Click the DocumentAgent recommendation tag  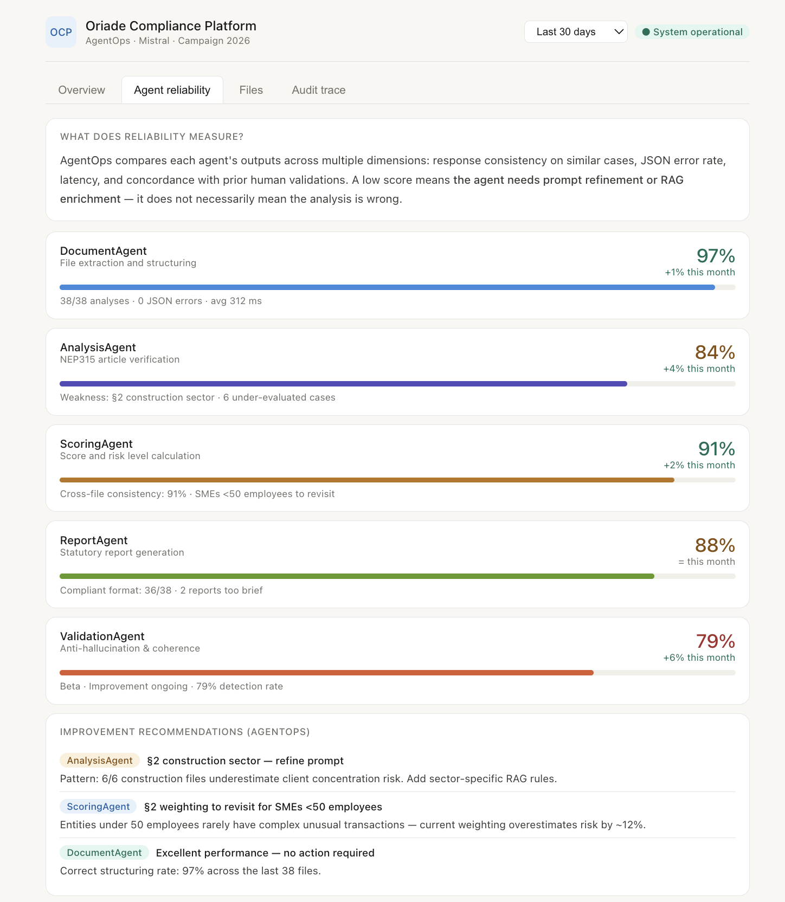104,853
